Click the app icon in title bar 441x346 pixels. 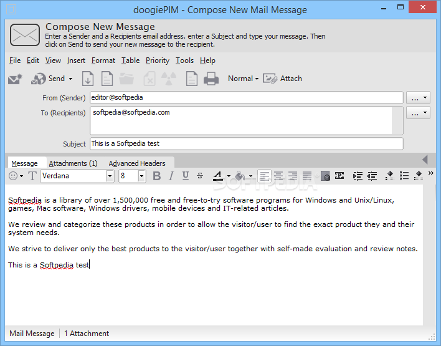[x=11, y=9]
